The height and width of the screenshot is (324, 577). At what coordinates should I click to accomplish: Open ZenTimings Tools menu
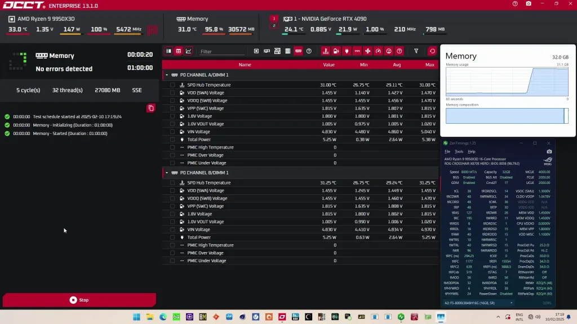459,151
